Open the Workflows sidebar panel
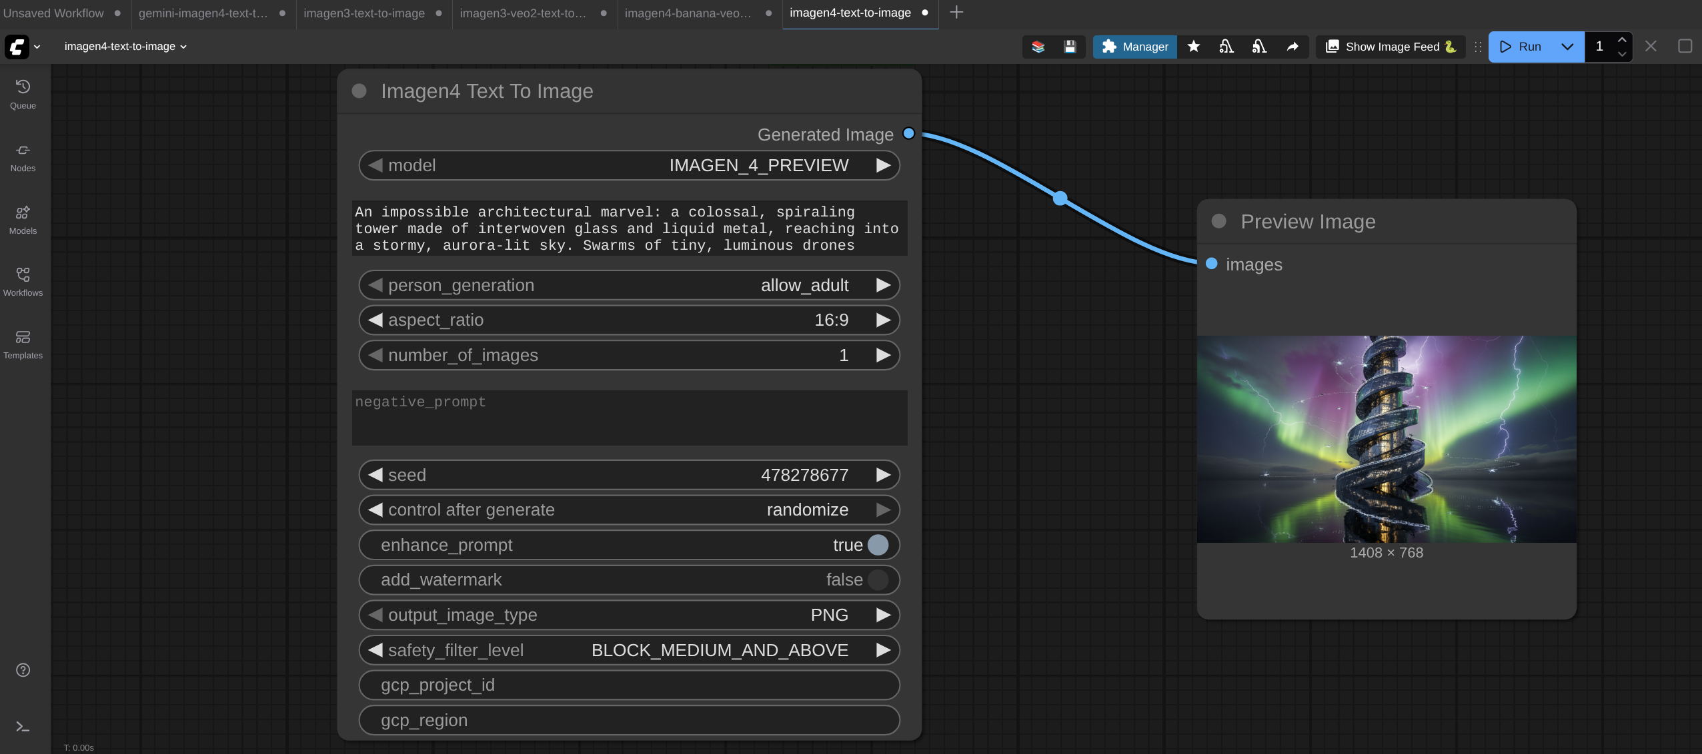Screen dimensions: 1702x754 [x=23, y=282]
